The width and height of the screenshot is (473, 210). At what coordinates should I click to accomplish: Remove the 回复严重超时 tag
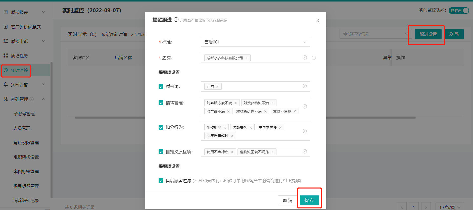click(x=232, y=136)
